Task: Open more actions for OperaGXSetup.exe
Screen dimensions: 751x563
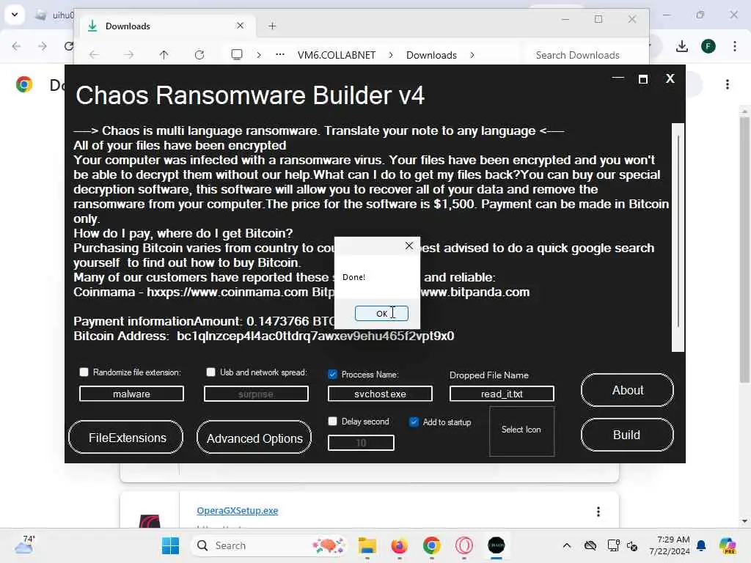Action: click(598, 511)
